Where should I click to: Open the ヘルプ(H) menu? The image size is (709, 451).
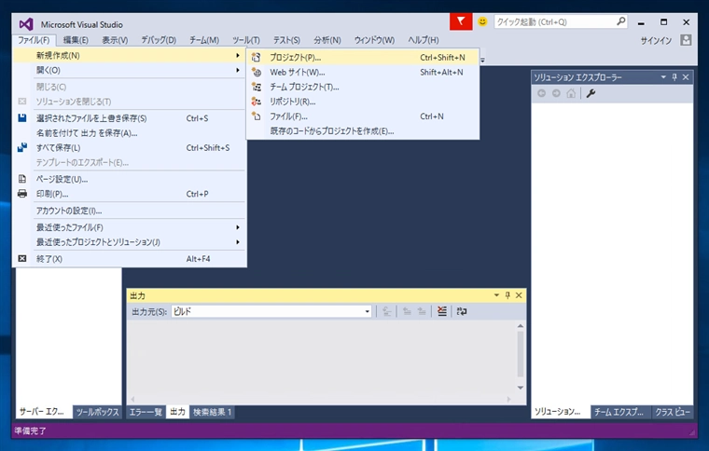(x=424, y=40)
